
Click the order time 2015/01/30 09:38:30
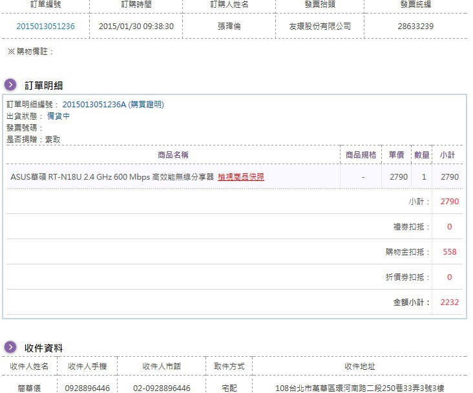pyautogui.click(x=136, y=27)
